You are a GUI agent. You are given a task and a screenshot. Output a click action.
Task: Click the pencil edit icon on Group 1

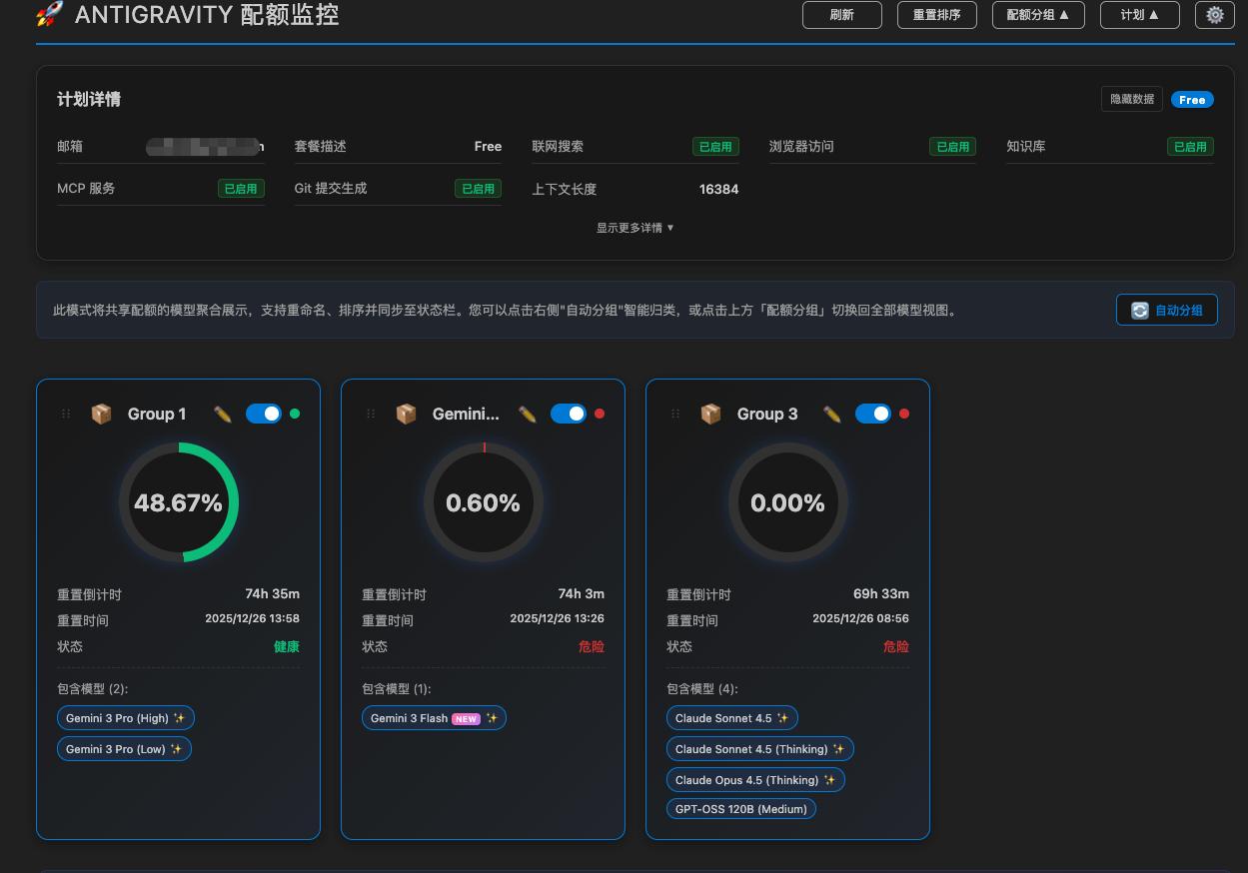(x=224, y=414)
